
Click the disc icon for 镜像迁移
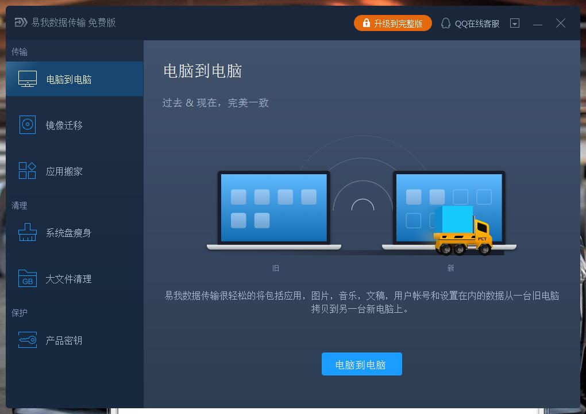click(28, 125)
